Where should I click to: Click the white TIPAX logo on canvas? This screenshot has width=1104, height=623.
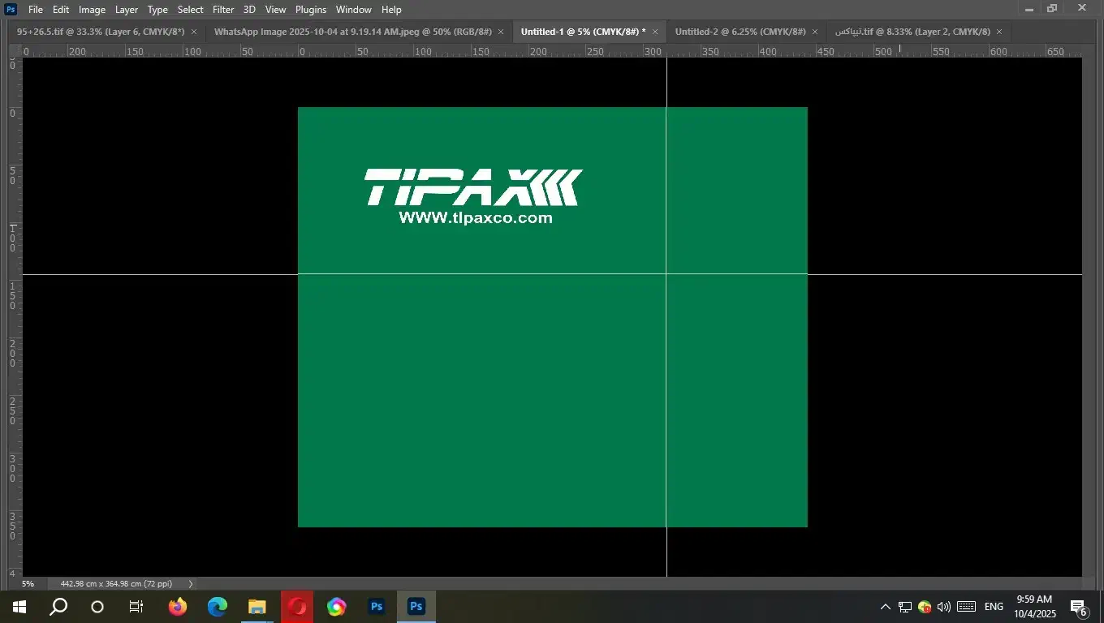[x=473, y=187]
